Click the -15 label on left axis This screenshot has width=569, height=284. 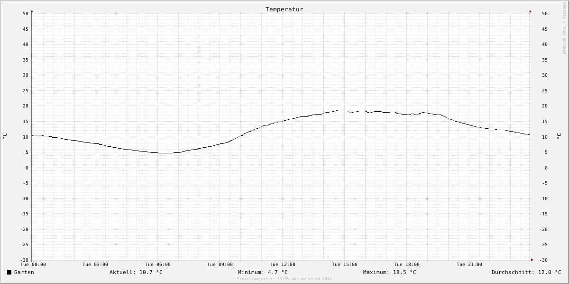coord(24,214)
